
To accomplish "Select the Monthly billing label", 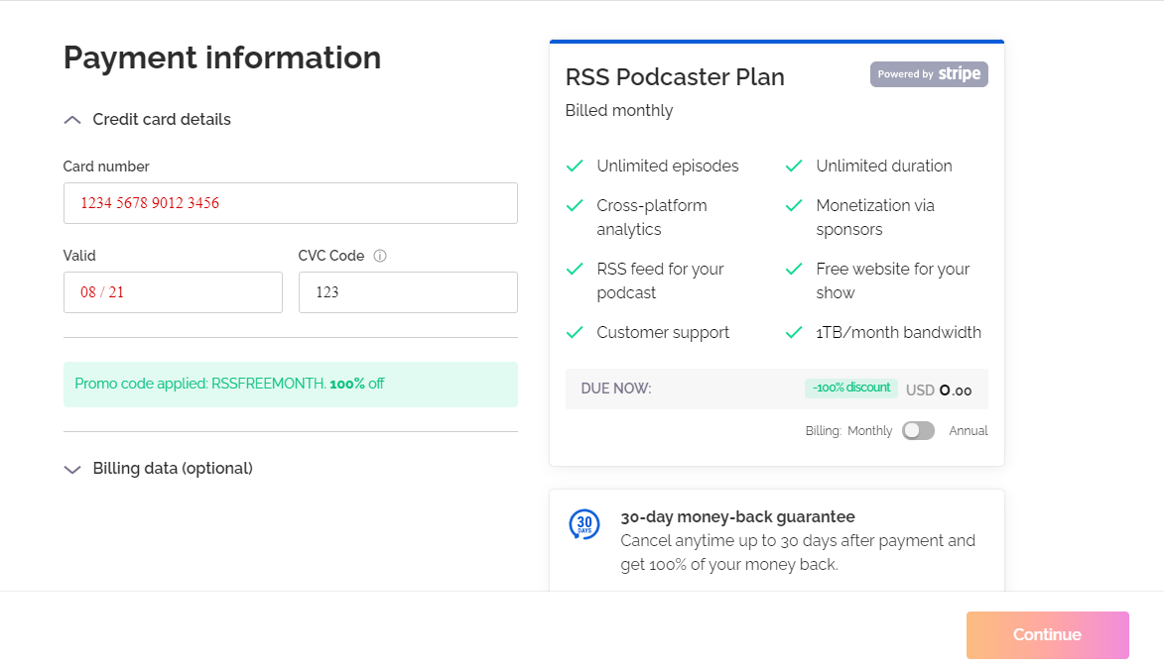I will click(x=869, y=430).
